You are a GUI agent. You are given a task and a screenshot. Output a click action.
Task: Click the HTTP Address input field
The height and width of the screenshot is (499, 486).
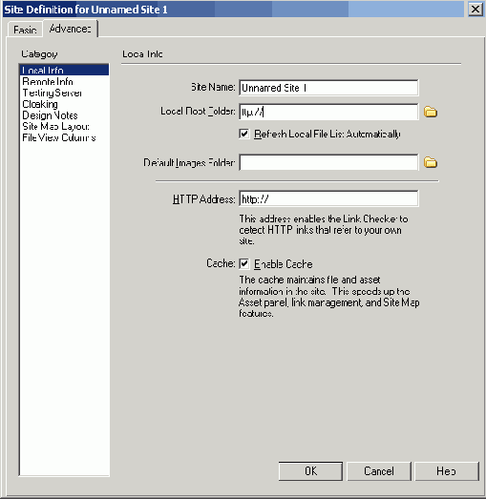coord(328,198)
